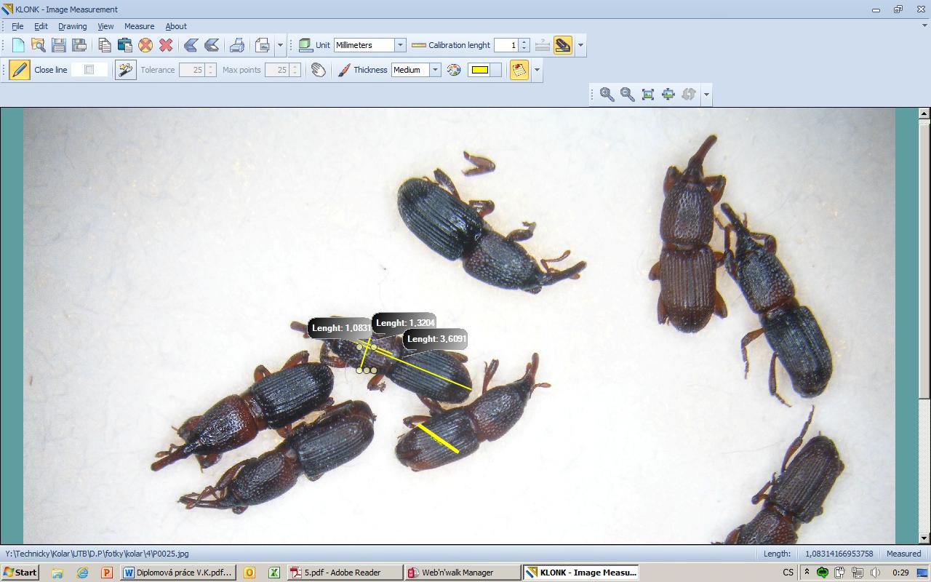Click the greyed calibration line icon
931x582 pixels.
pyautogui.click(x=543, y=45)
